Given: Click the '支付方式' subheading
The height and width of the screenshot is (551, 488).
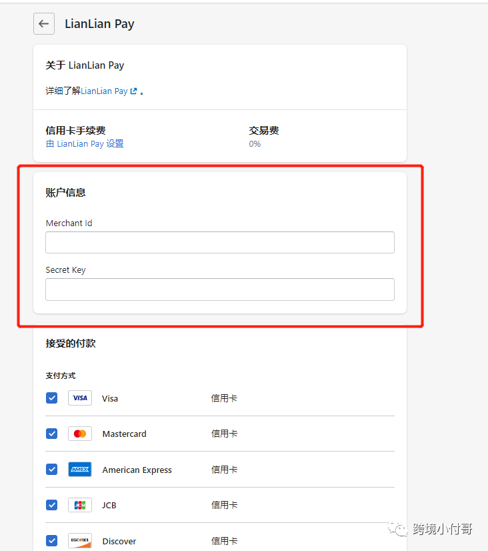Looking at the screenshot, I should 61,376.
